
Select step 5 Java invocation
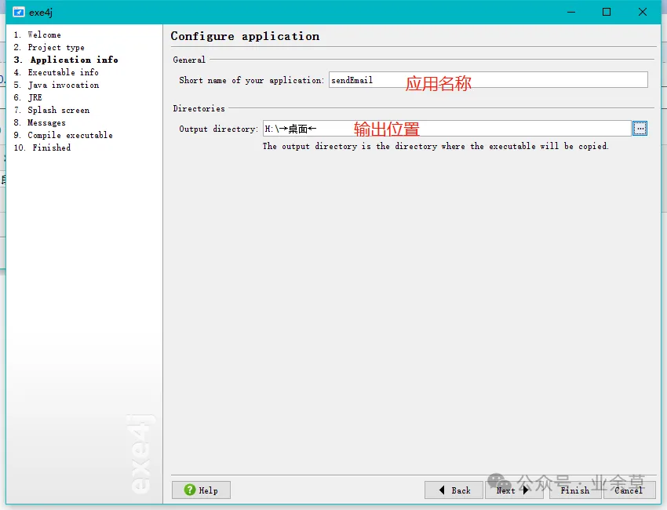pyautogui.click(x=56, y=85)
